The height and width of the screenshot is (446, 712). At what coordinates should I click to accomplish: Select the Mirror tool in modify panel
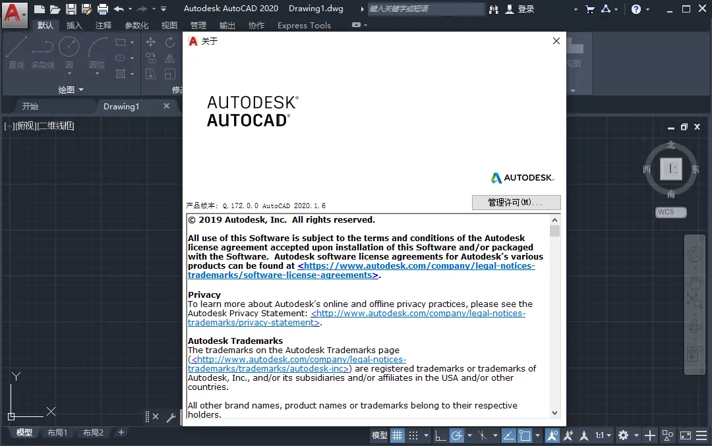(170, 58)
